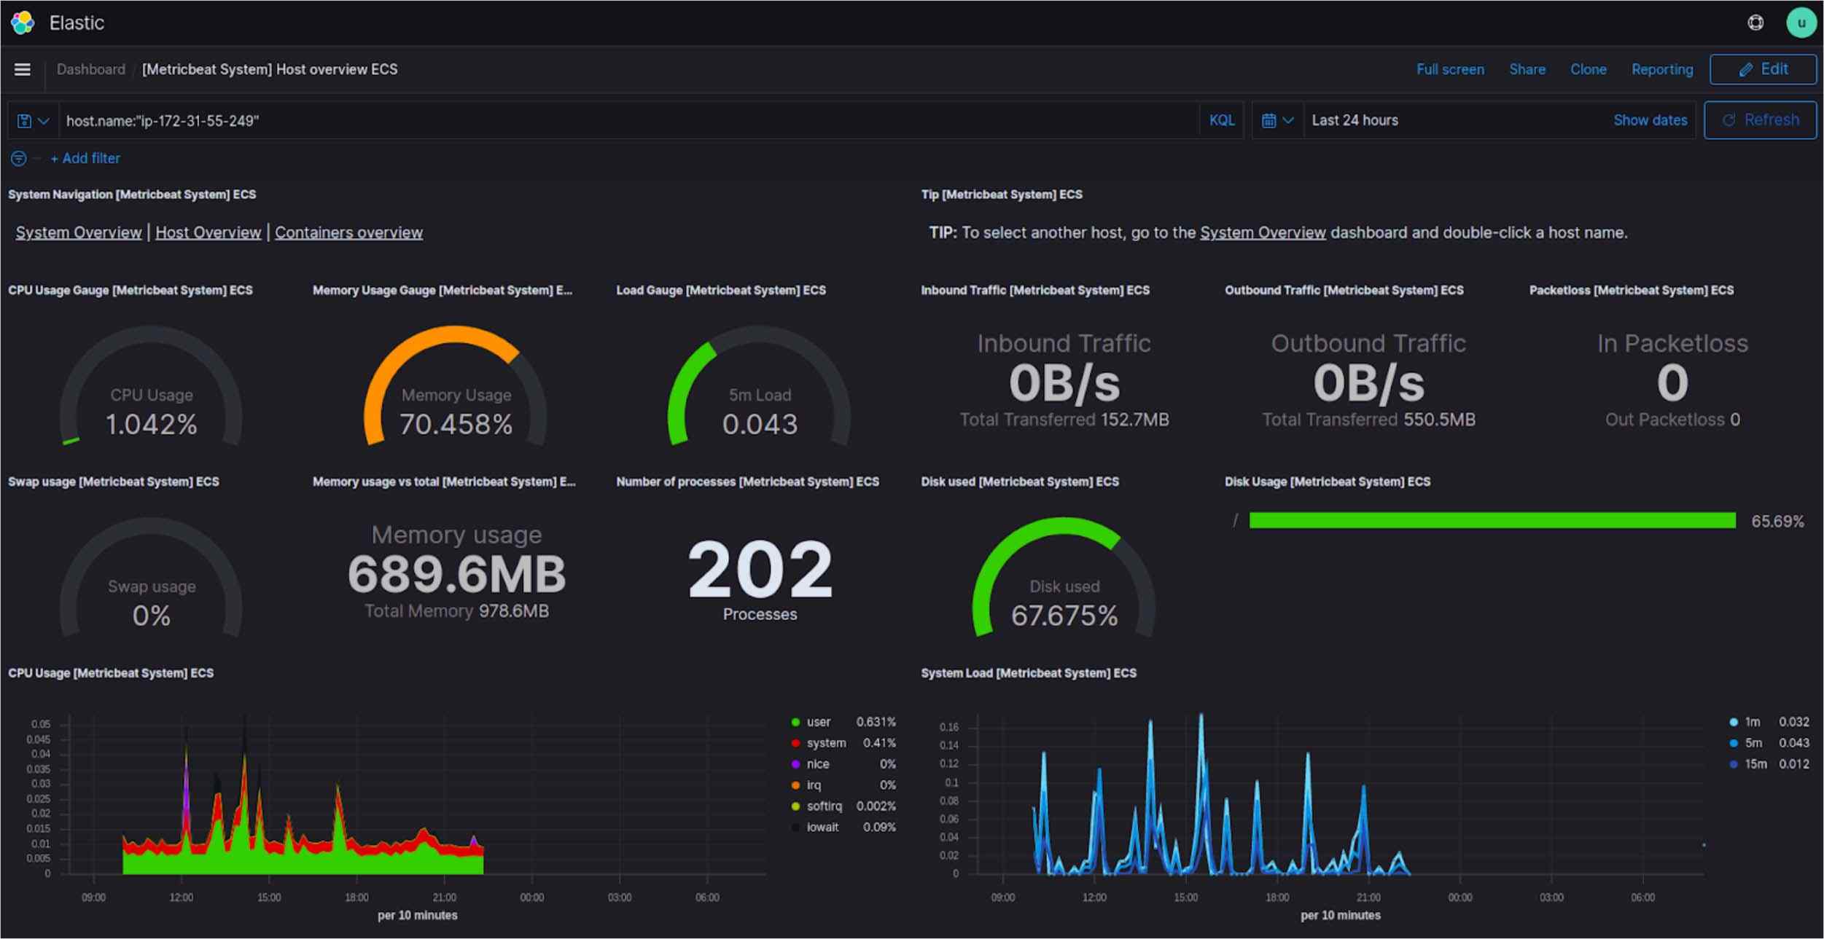Select Reporting from the top menu
The height and width of the screenshot is (939, 1824).
(1662, 69)
